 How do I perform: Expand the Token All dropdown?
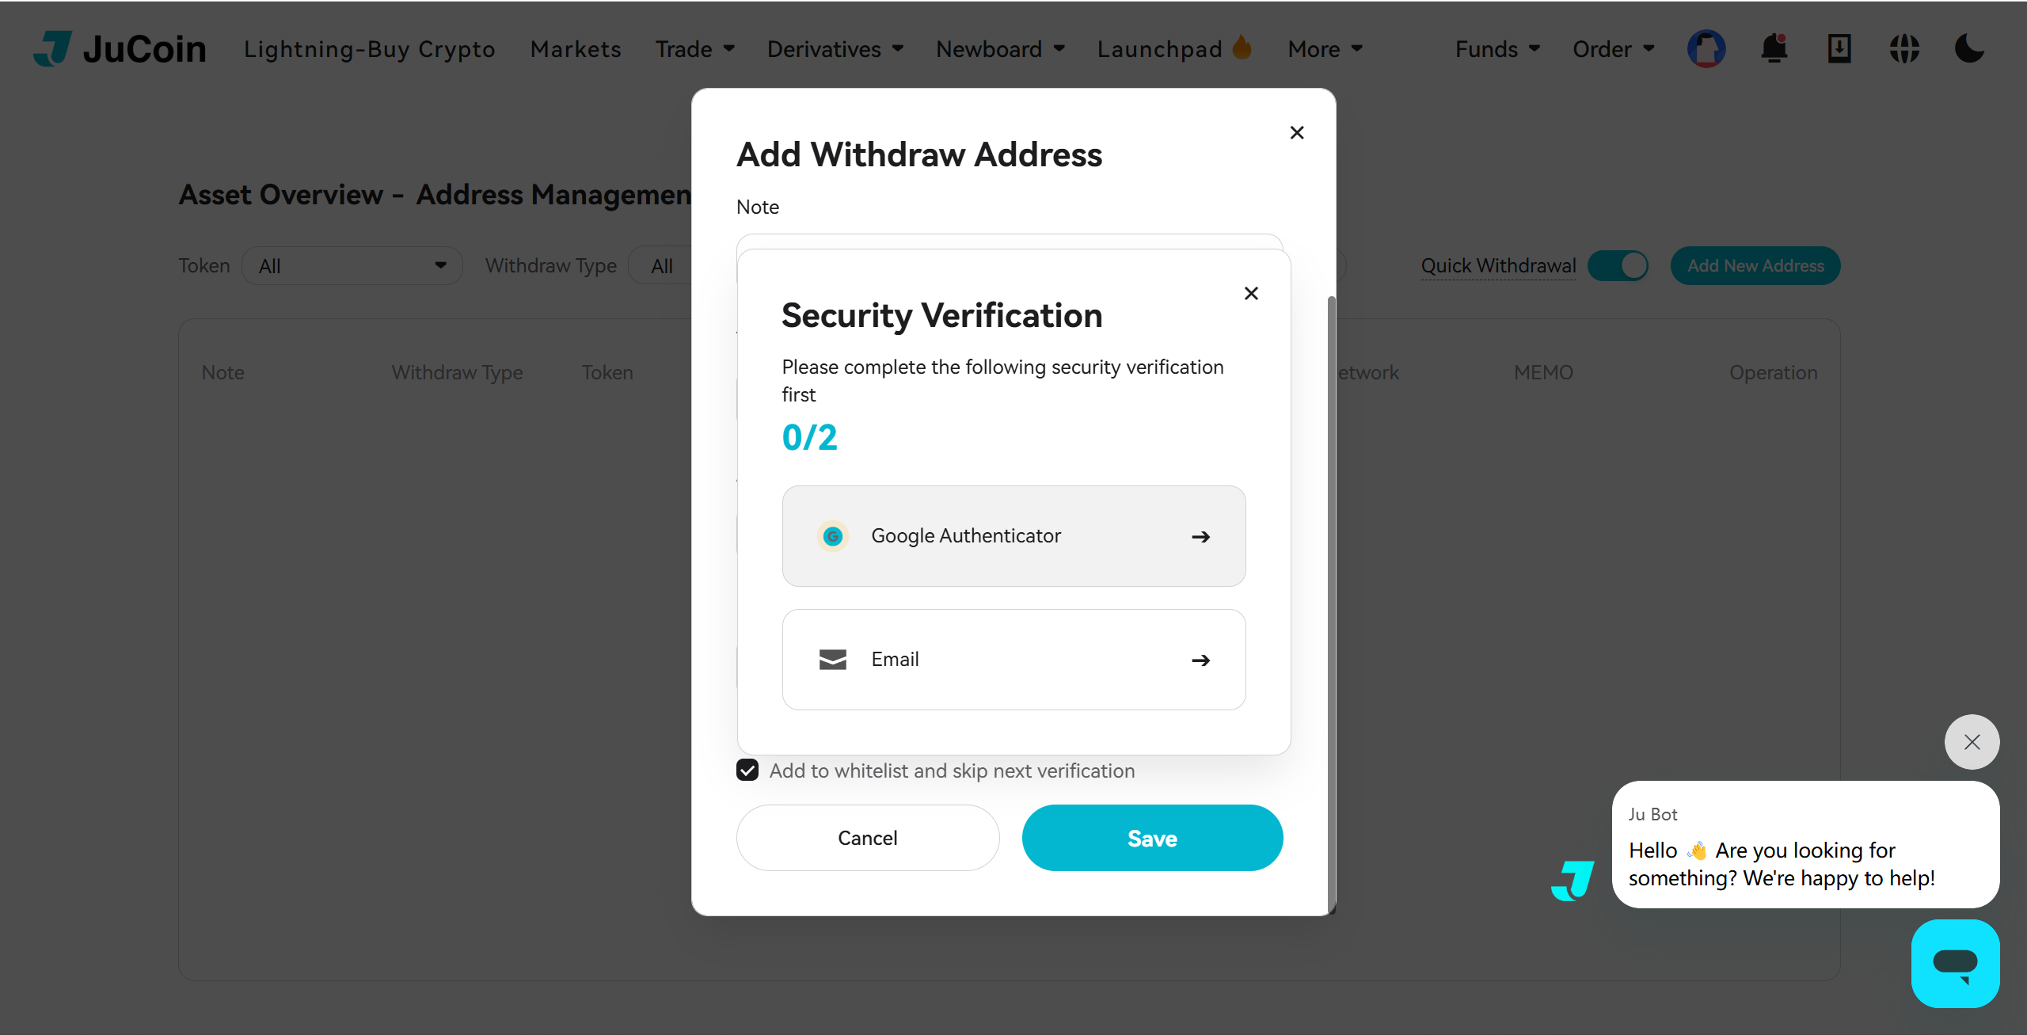point(352,265)
